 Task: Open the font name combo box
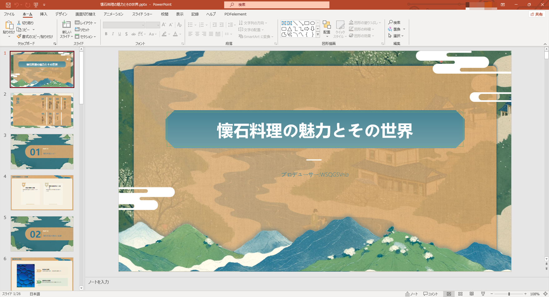124,25
